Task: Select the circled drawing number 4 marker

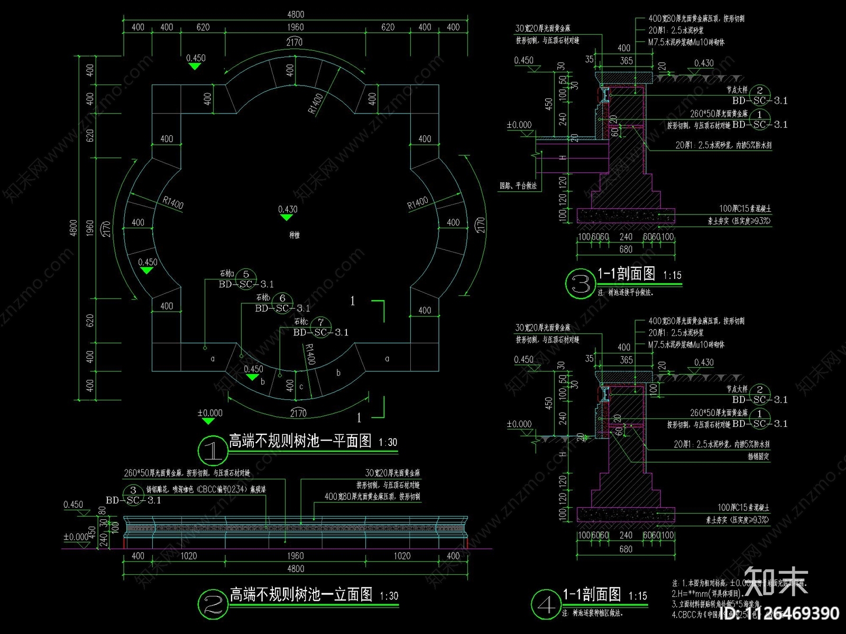Action: (546, 604)
